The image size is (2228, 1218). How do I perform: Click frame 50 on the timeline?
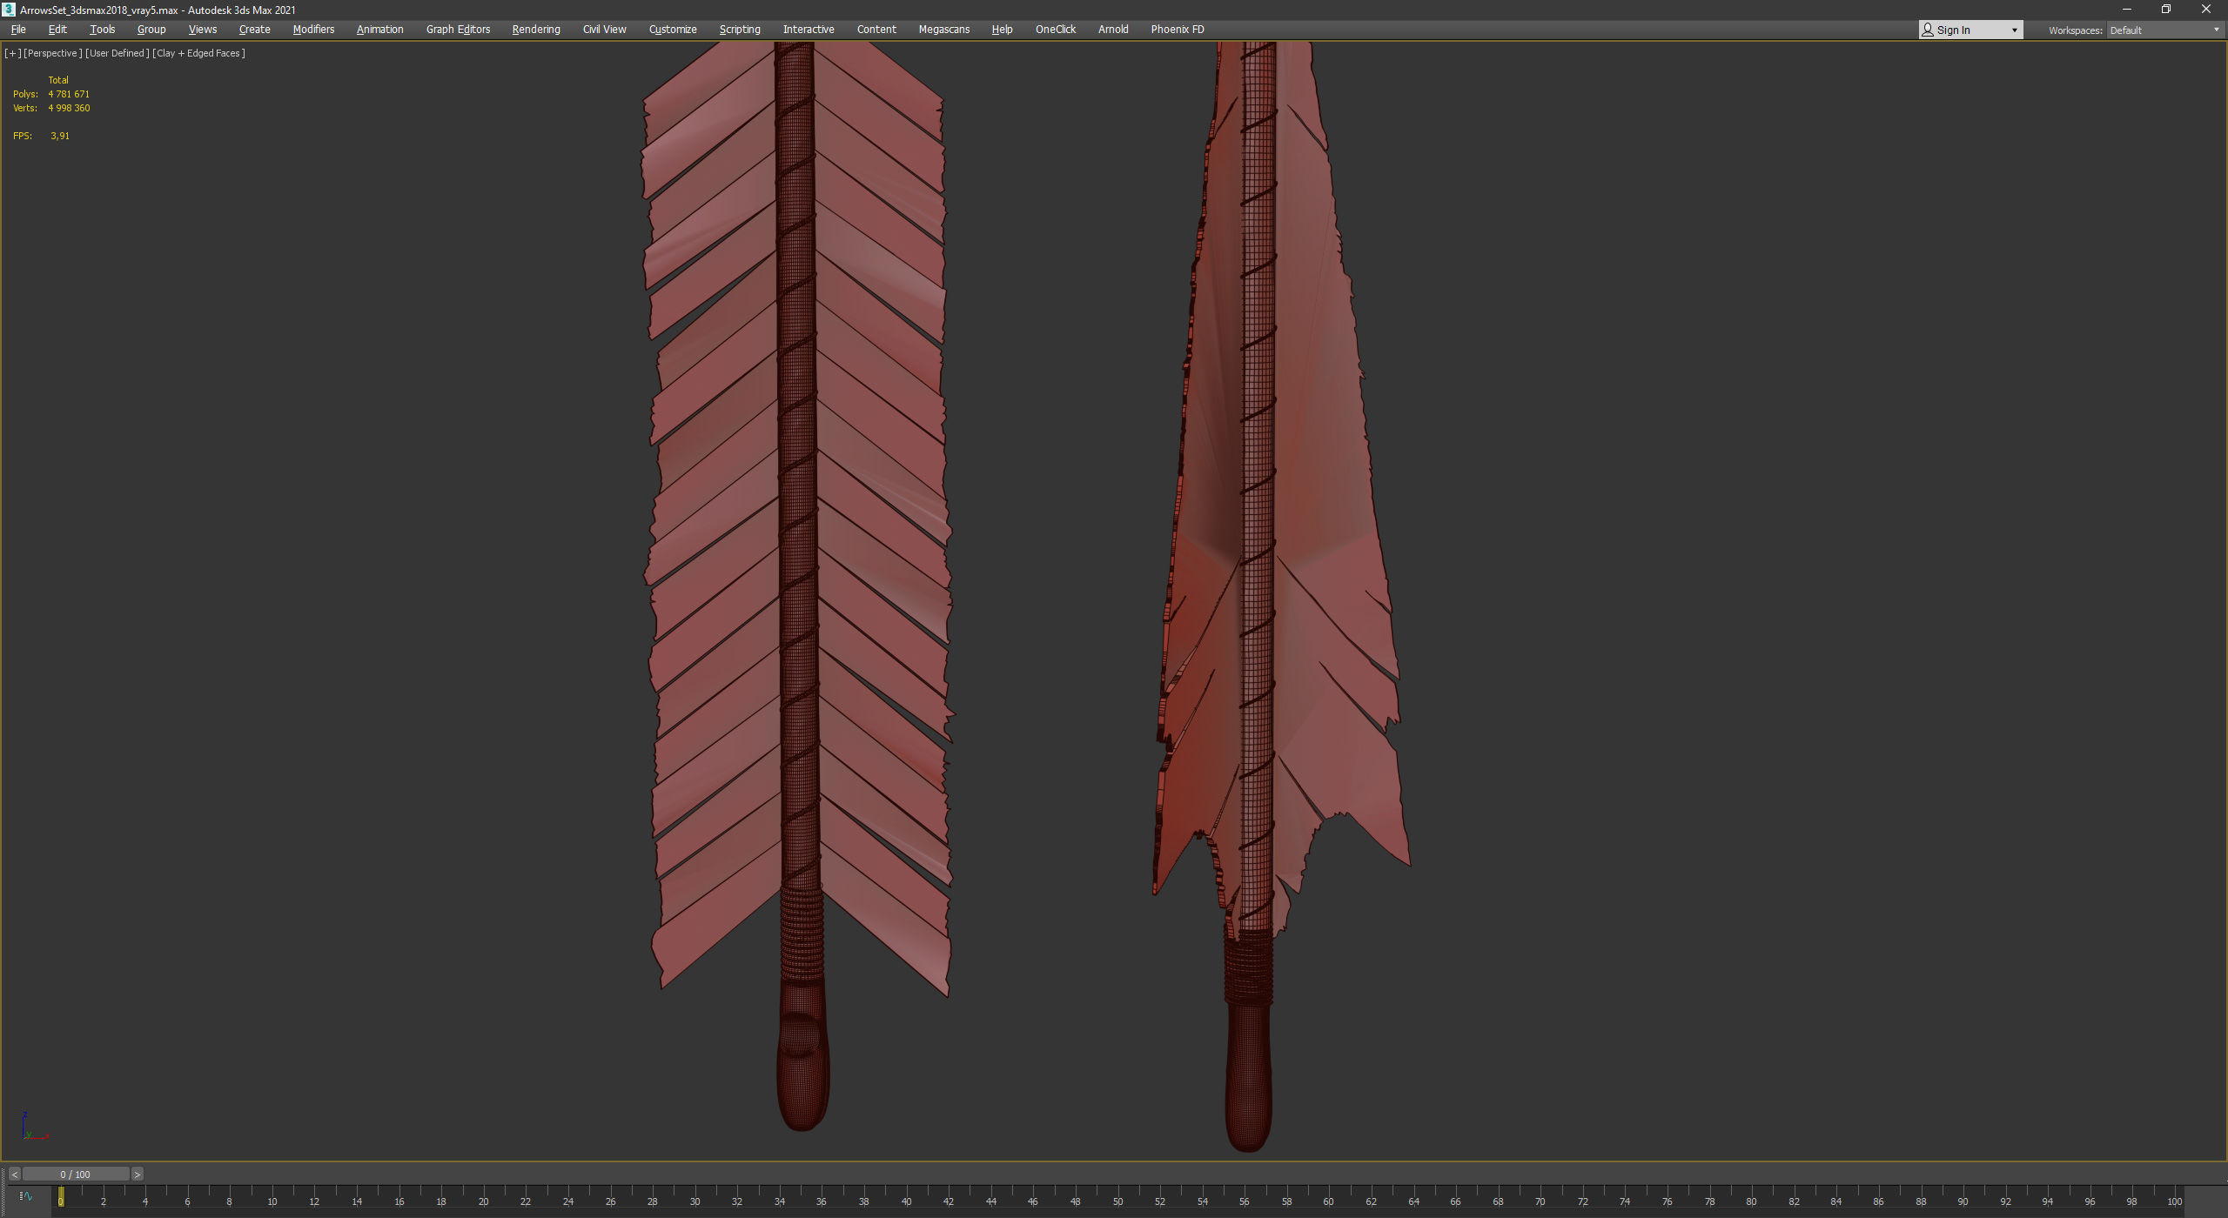pos(1117,1201)
